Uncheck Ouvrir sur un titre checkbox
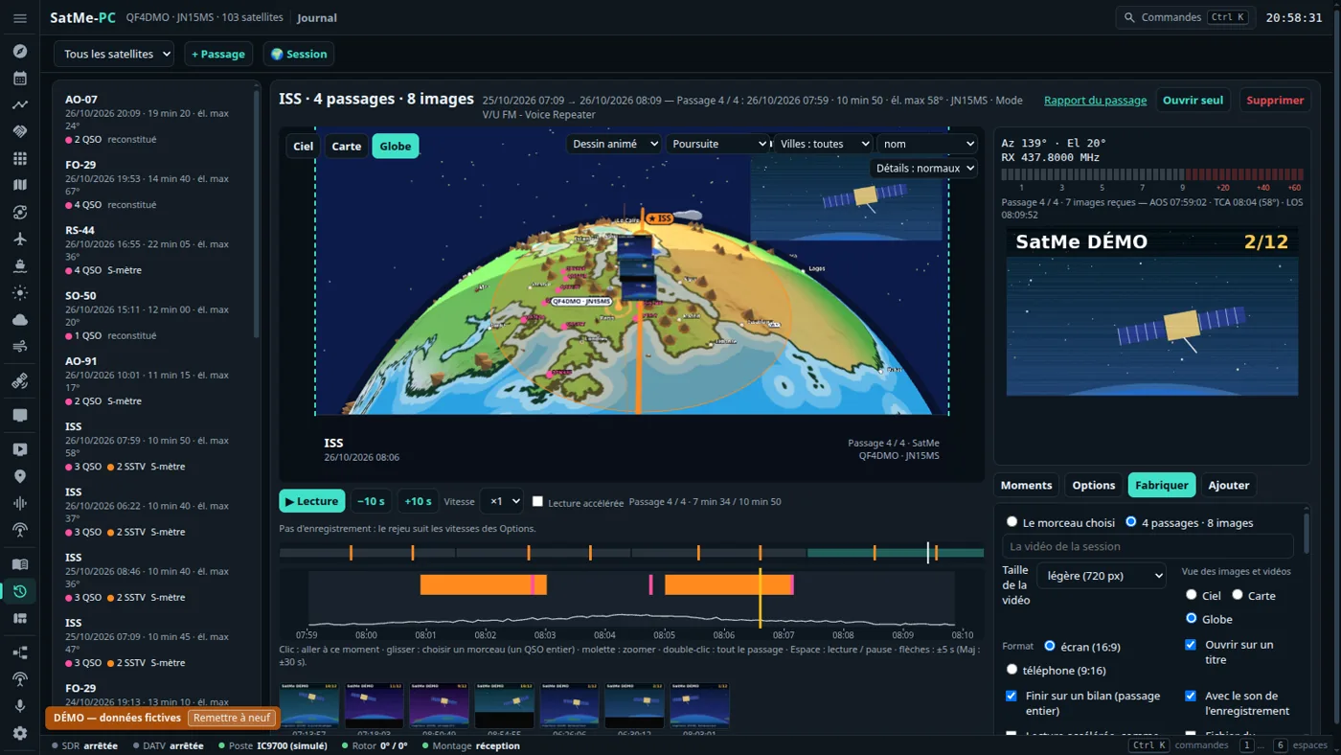This screenshot has width=1341, height=755. tap(1191, 645)
